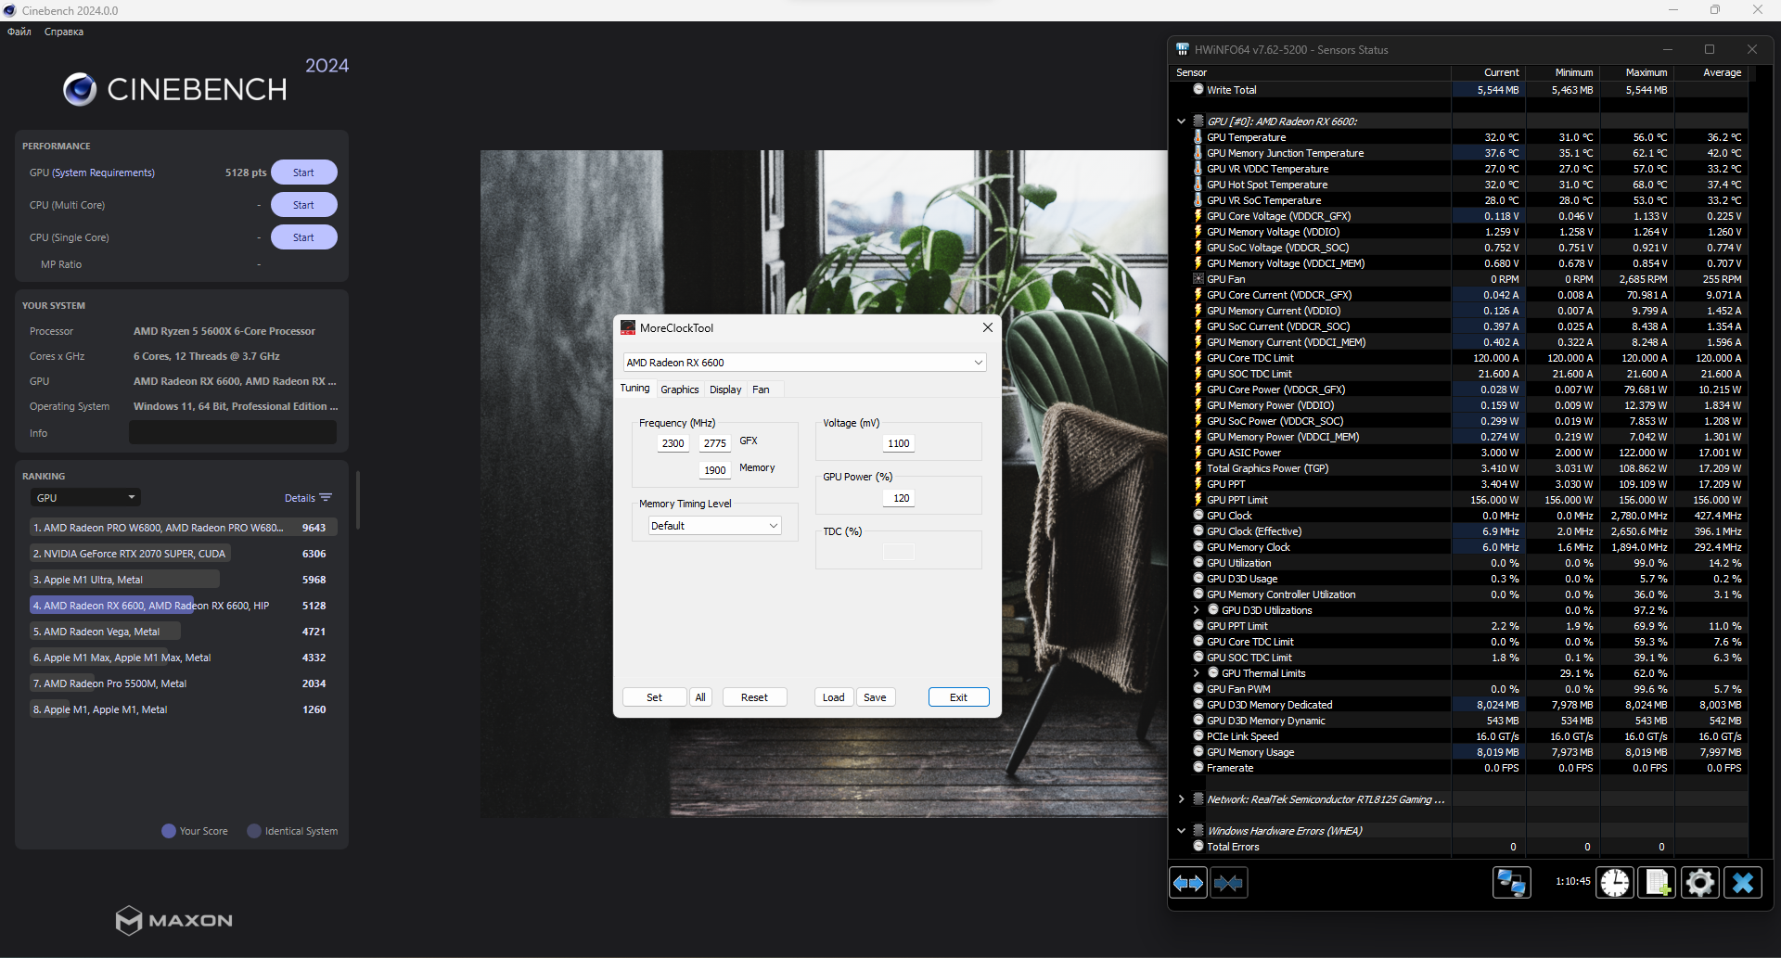This screenshot has height=958, width=1781.
Task: Click the Load button in MoreClockTool
Action: pos(834,697)
